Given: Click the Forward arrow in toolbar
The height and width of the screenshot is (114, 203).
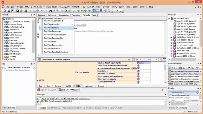Looking at the screenshot, I should (120, 11).
